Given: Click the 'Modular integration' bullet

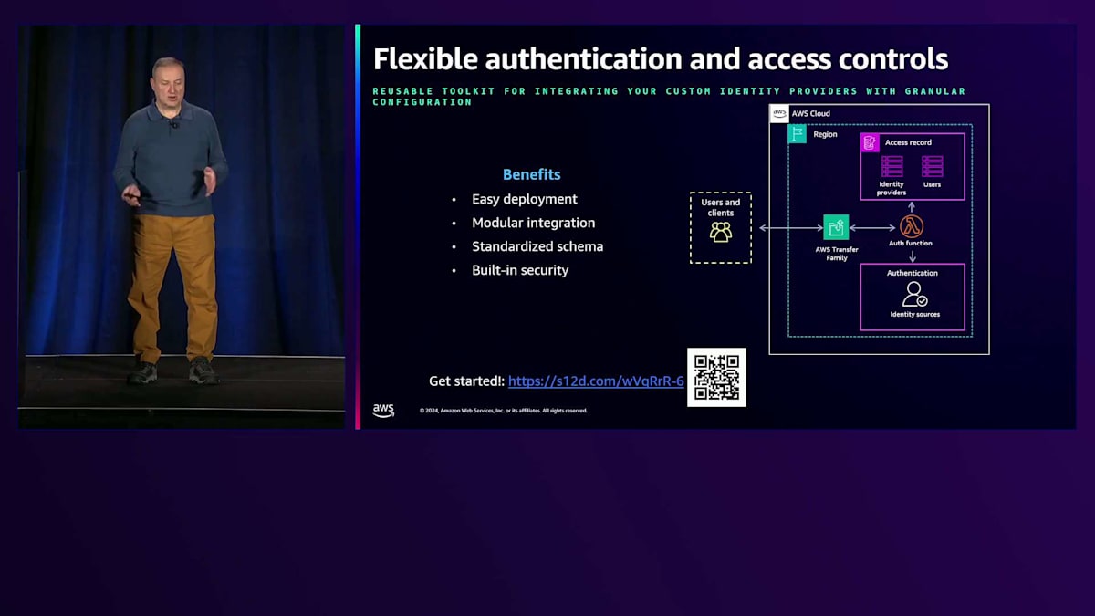Looking at the screenshot, I should pos(533,223).
